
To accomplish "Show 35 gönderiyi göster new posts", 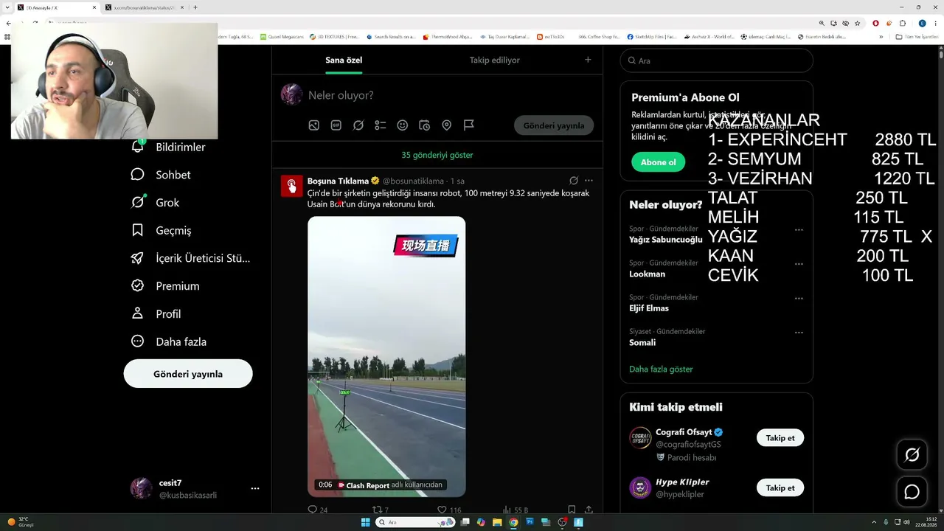I will pos(437,155).
